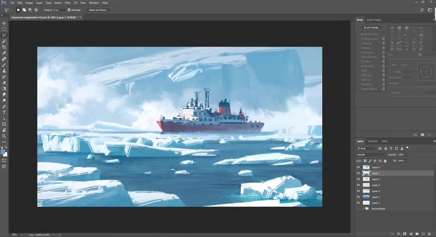
Task: Select the History Brush tool
Action: (4, 77)
